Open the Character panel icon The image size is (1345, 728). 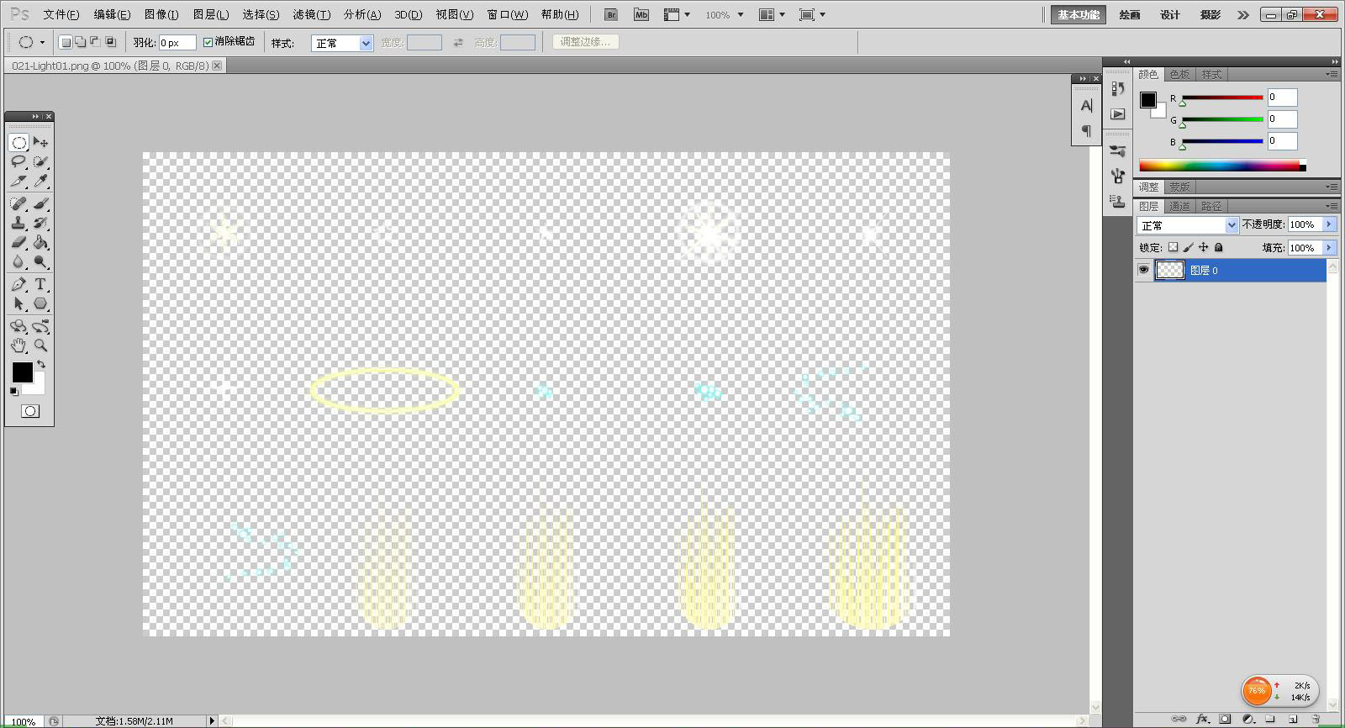click(x=1086, y=106)
